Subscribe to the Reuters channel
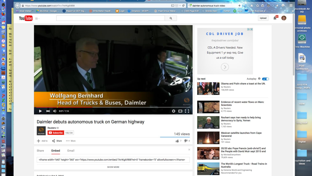The height and width of the screenshot is (176, 312). [56, 133]
